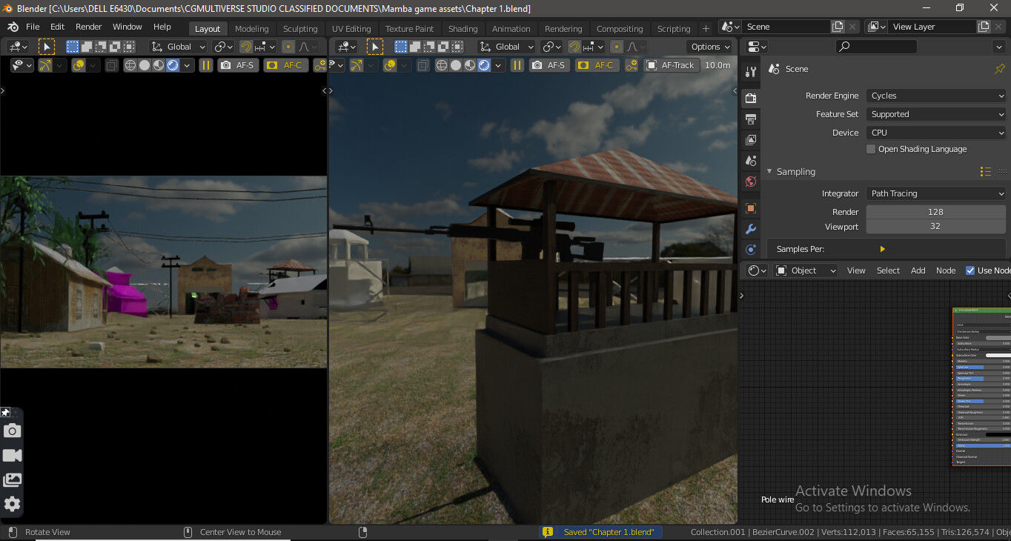Switch to the Shading workspace tab

pyautogui.click(x=463, y=29)
